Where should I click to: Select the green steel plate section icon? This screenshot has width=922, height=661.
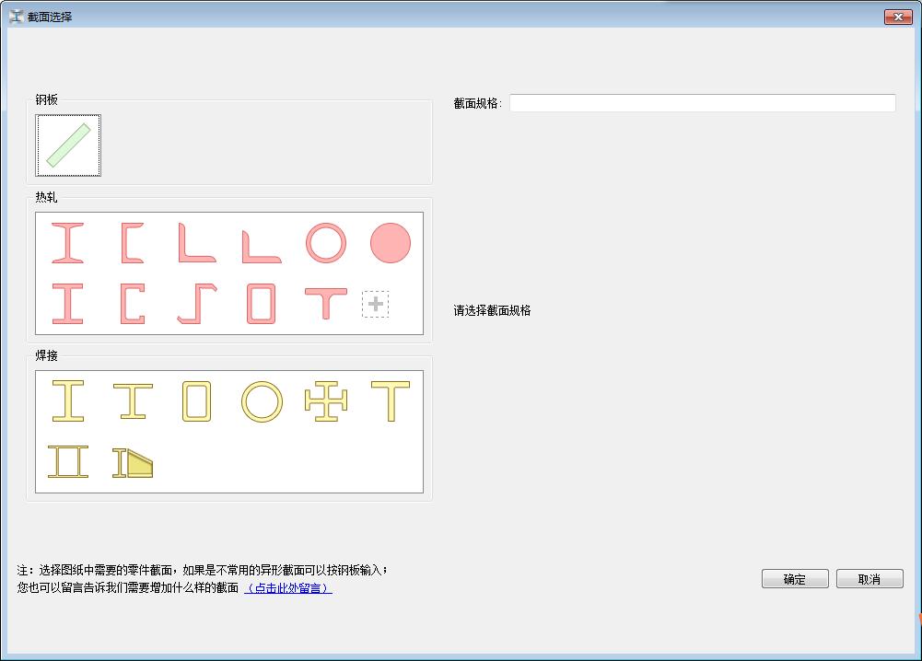pyautogui.click(x=68, y=145)
